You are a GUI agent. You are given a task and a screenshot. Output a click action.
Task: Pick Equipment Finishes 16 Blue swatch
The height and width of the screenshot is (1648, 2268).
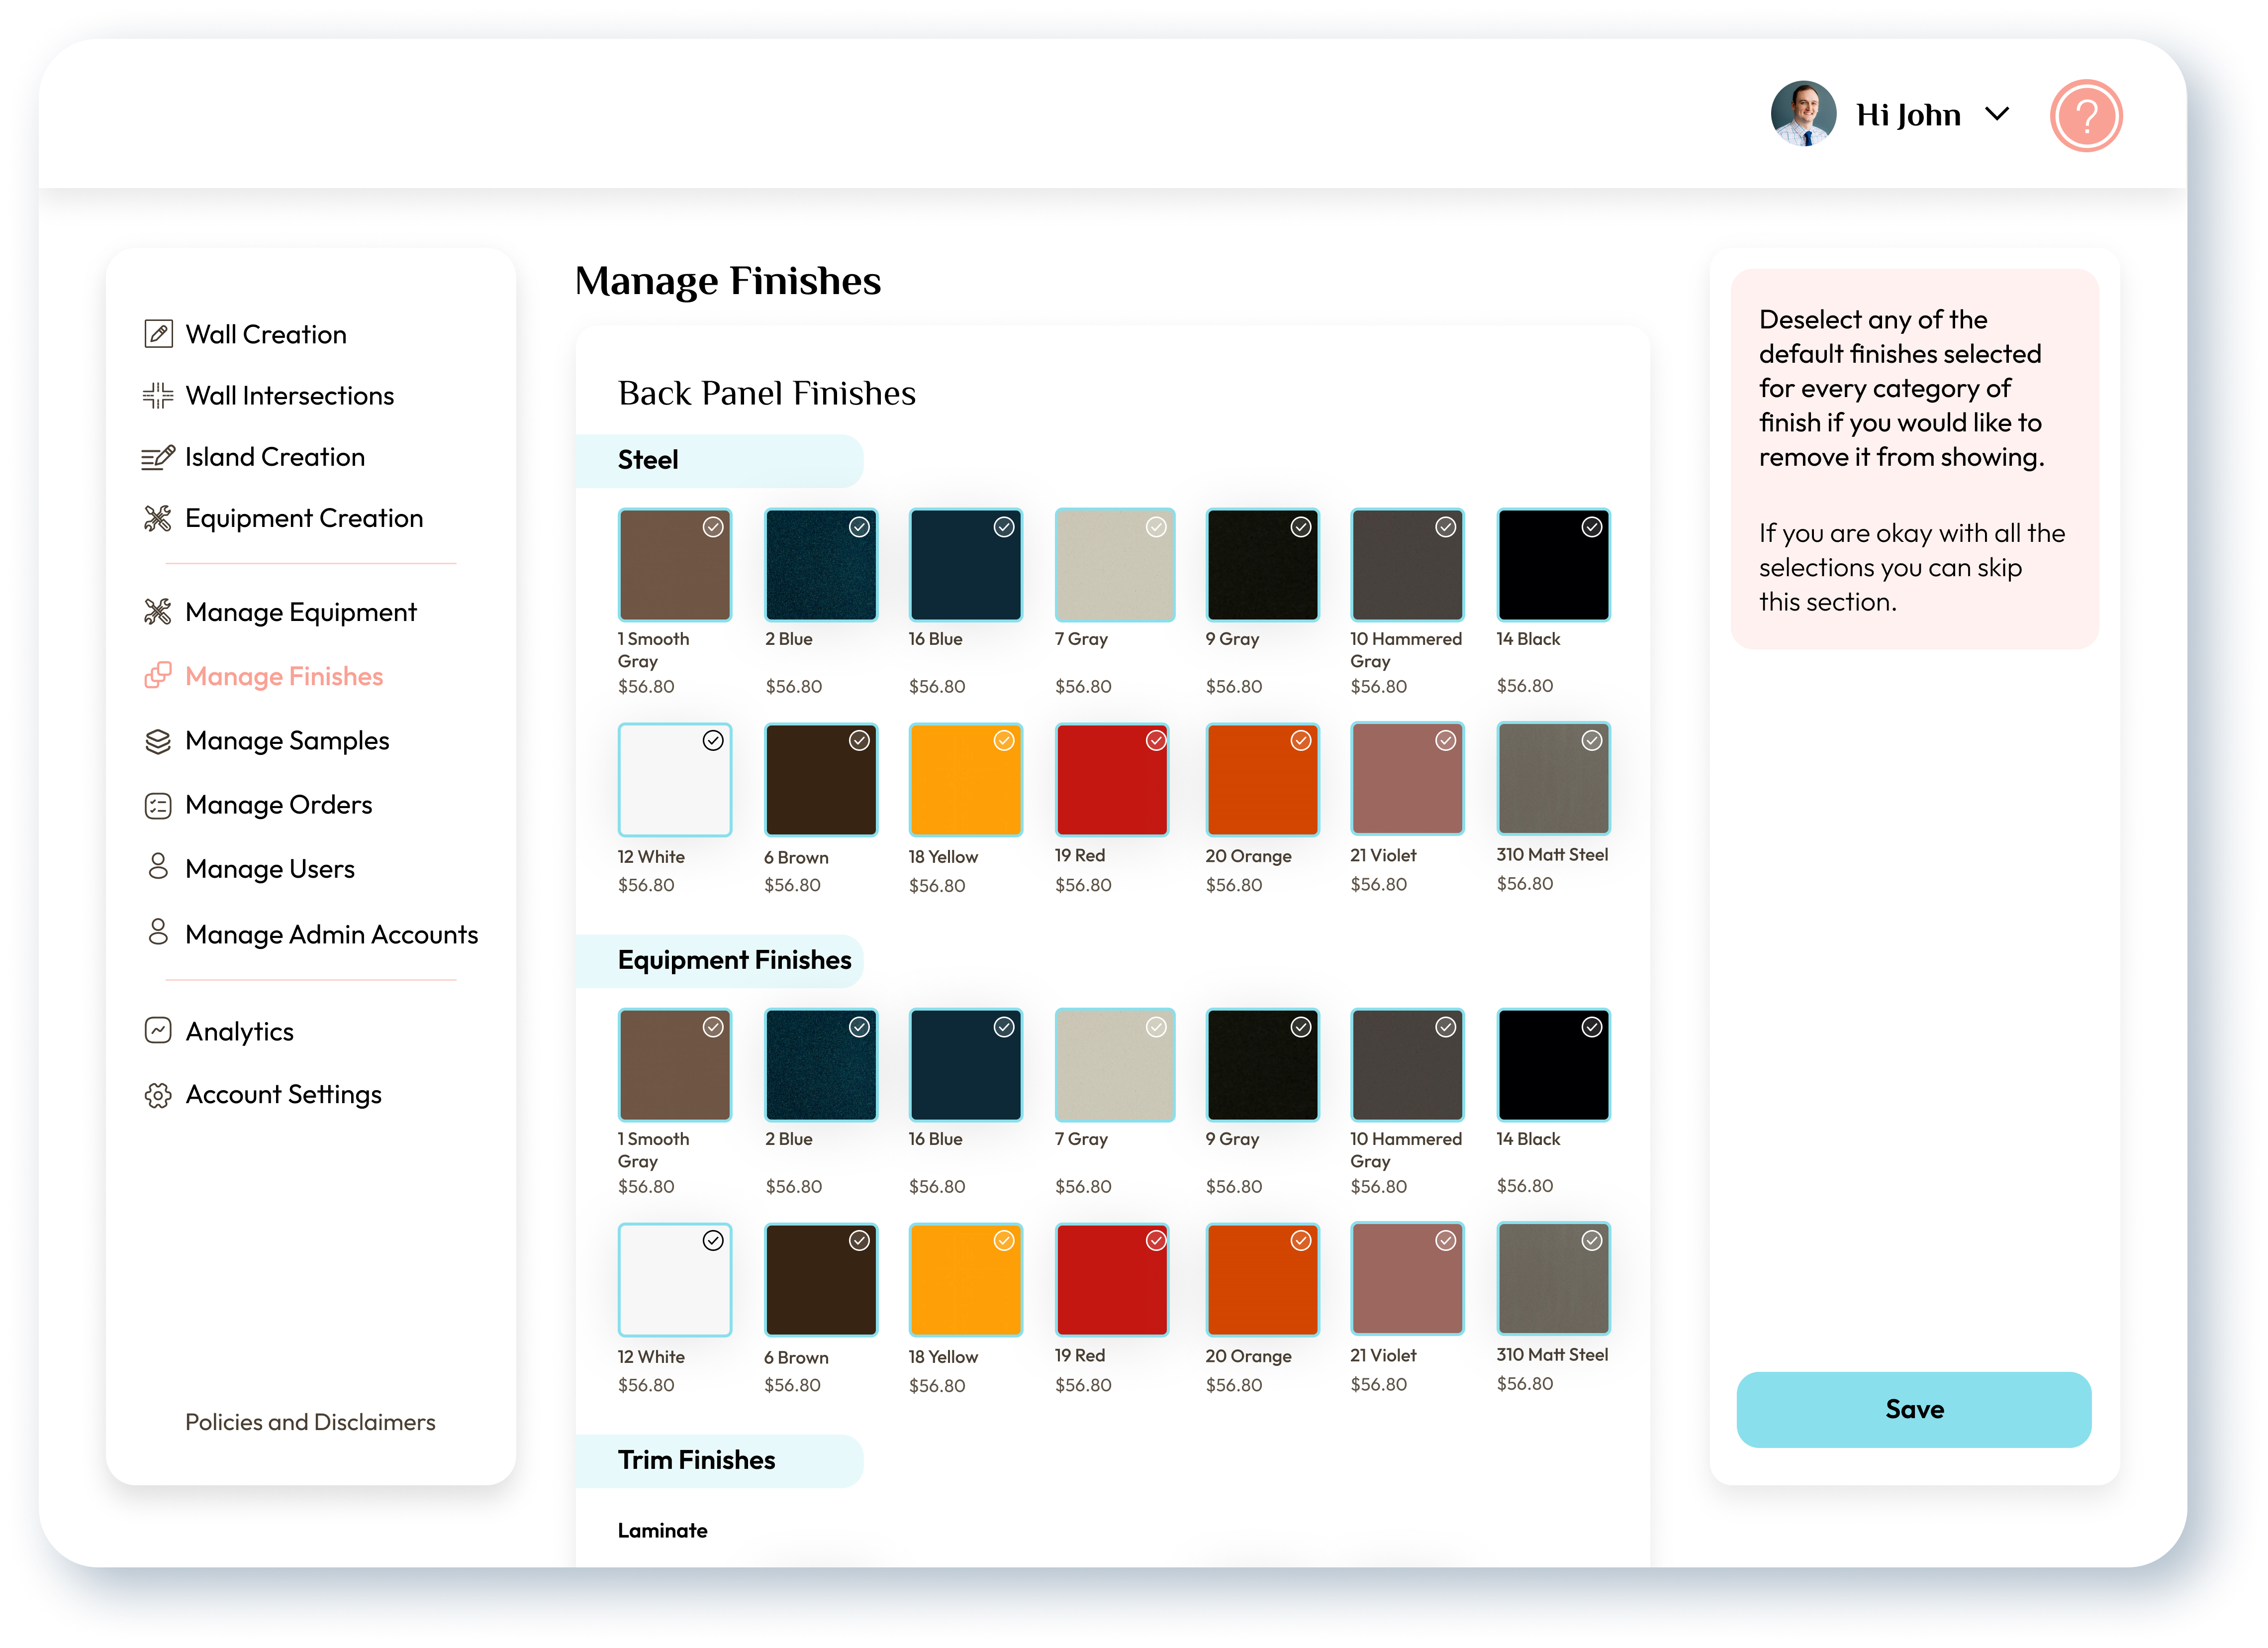[965, 1065]
